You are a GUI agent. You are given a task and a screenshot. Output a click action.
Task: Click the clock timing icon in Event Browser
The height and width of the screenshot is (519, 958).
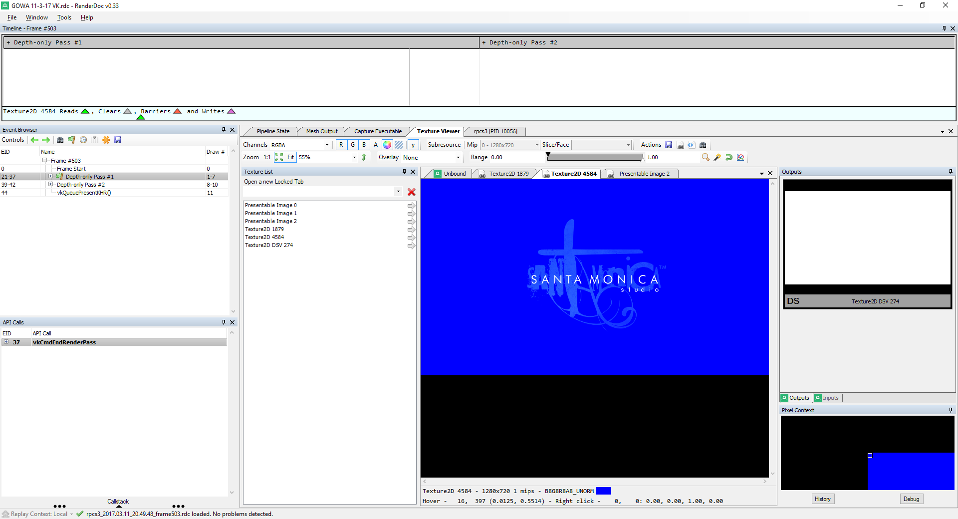[83, 140]
